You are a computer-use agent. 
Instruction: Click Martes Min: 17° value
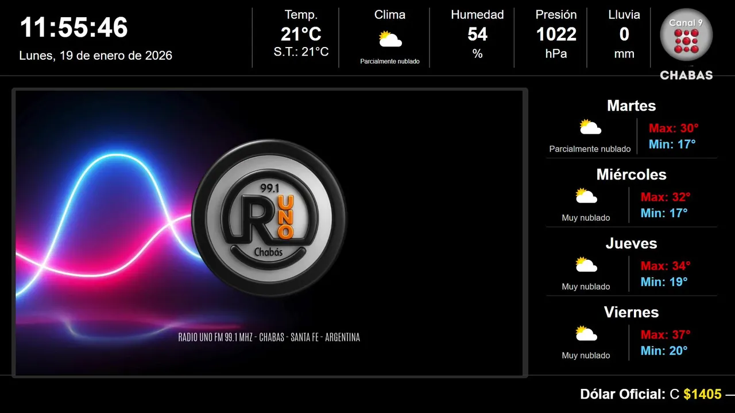[x=672, y=145]
